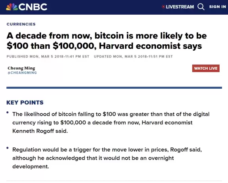Click the CNBC peacock logo icon
Image resolution: width=228 pixels, height=183 pixels.
point(12,7)
